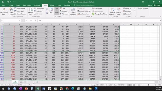Viewport: 162px width, 91px height.
Task: Click Reapply filter
Action: pyautogui.click(x=64, y=11)
